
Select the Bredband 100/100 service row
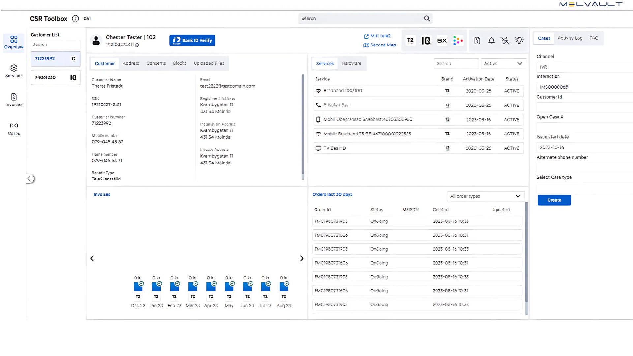(x=418, y=91)
